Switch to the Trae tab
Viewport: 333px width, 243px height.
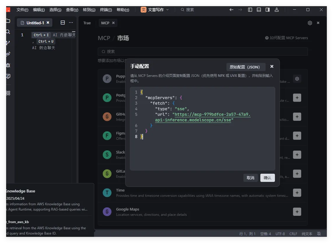coord(87,23)
